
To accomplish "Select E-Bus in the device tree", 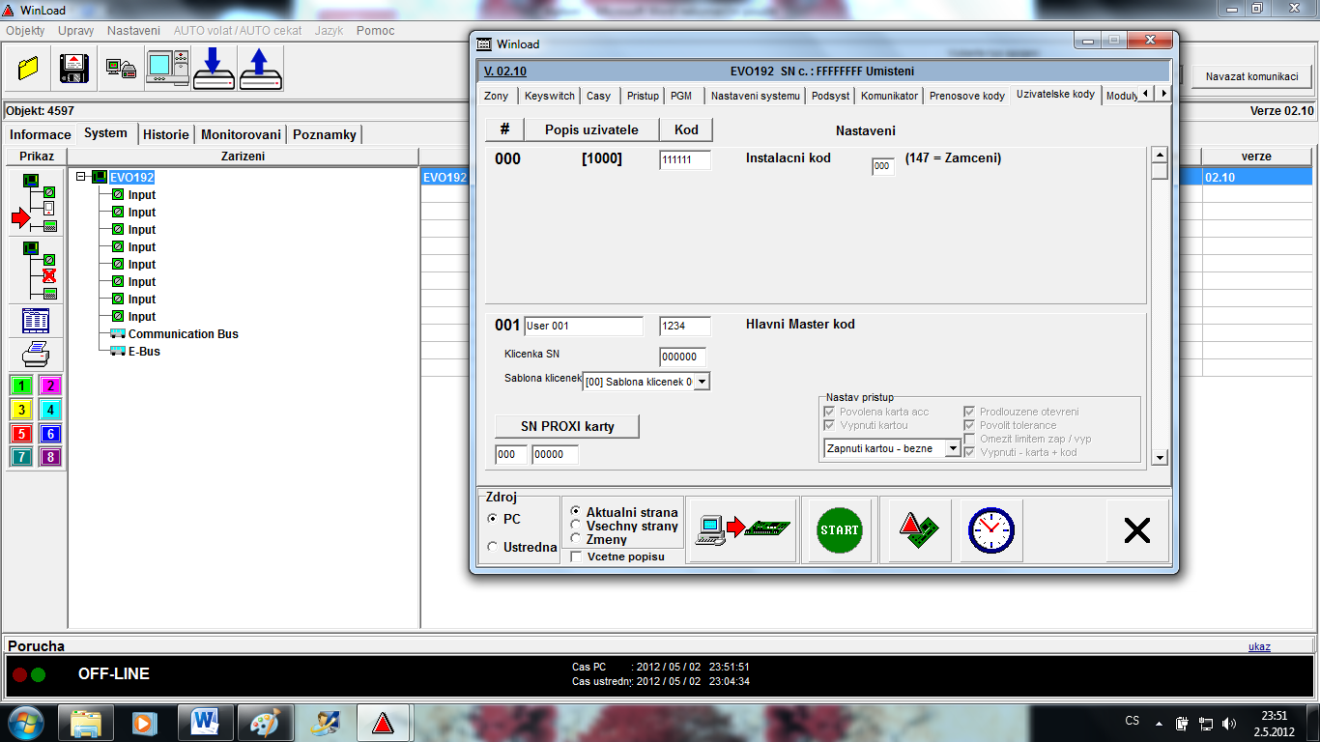I will [144, 352].
